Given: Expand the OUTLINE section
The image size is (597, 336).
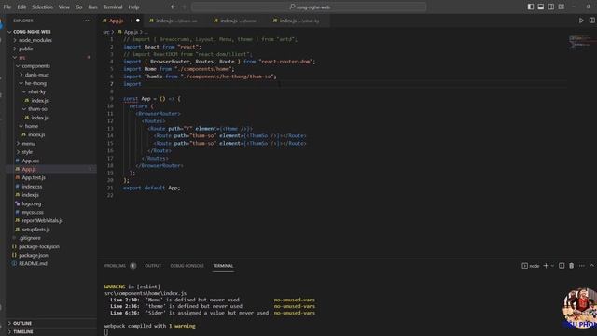Looking at the screenshot, I should (22, 323).
